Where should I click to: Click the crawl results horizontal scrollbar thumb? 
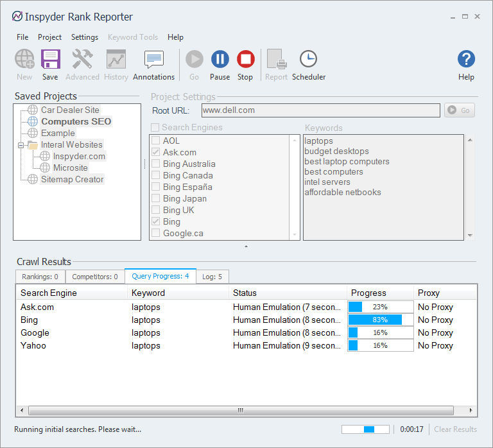pos(241,410)
